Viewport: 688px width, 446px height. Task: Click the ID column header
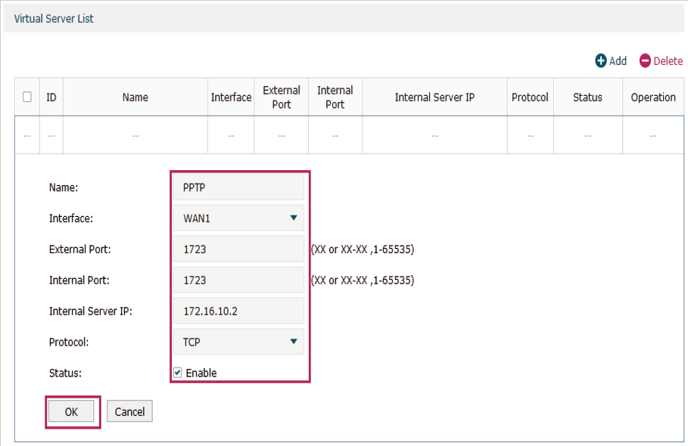click(x=51, y=98)
